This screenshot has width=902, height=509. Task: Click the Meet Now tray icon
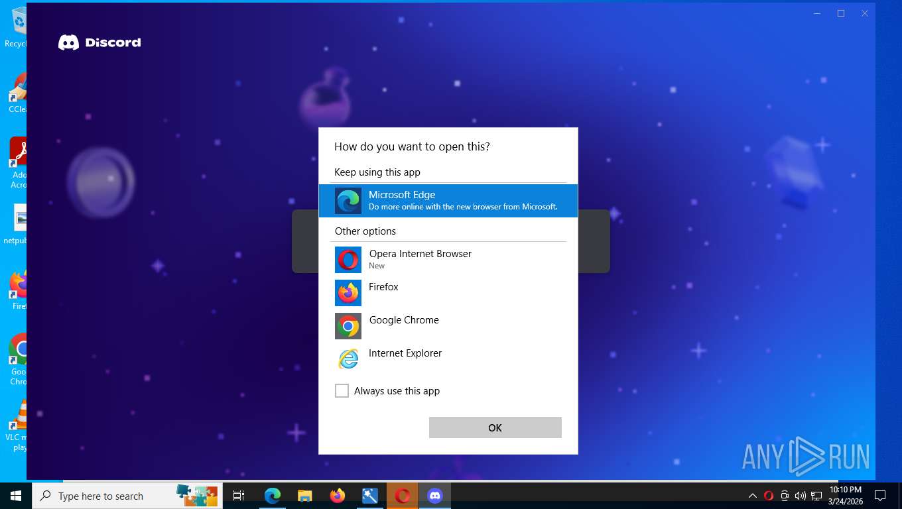point(785,496)
